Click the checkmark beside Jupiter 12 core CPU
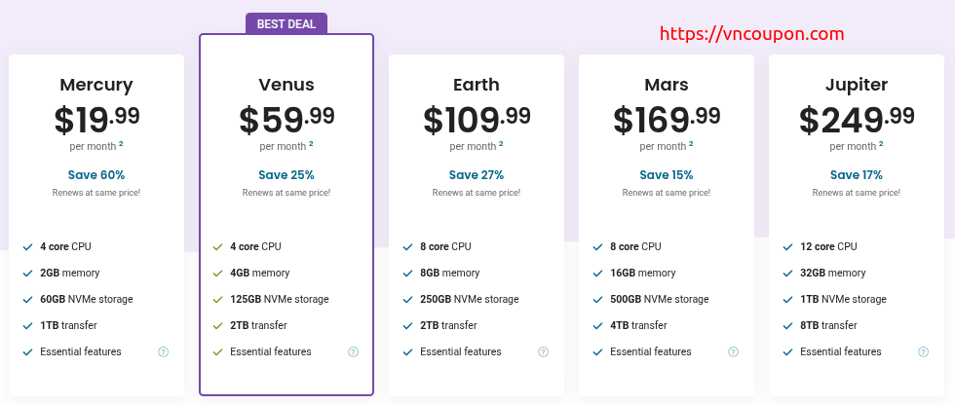The height and width of the screenshot is (404, 955). click(x=787, y=247)
